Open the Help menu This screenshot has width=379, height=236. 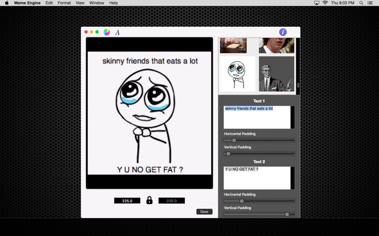pos(113,3)
